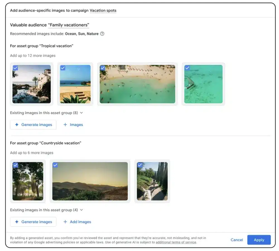
Task: Click the Family vacationers audience name
Action: point(69,25)
